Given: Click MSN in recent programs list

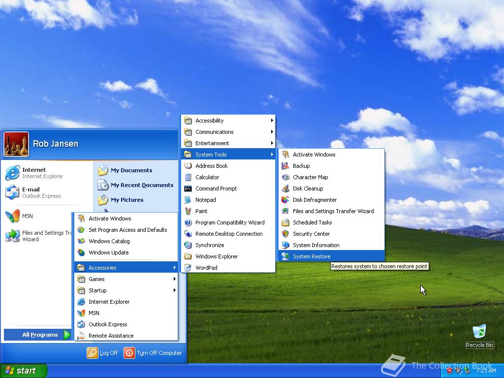Looking at the screenshot, I should [x=38, y=216].
